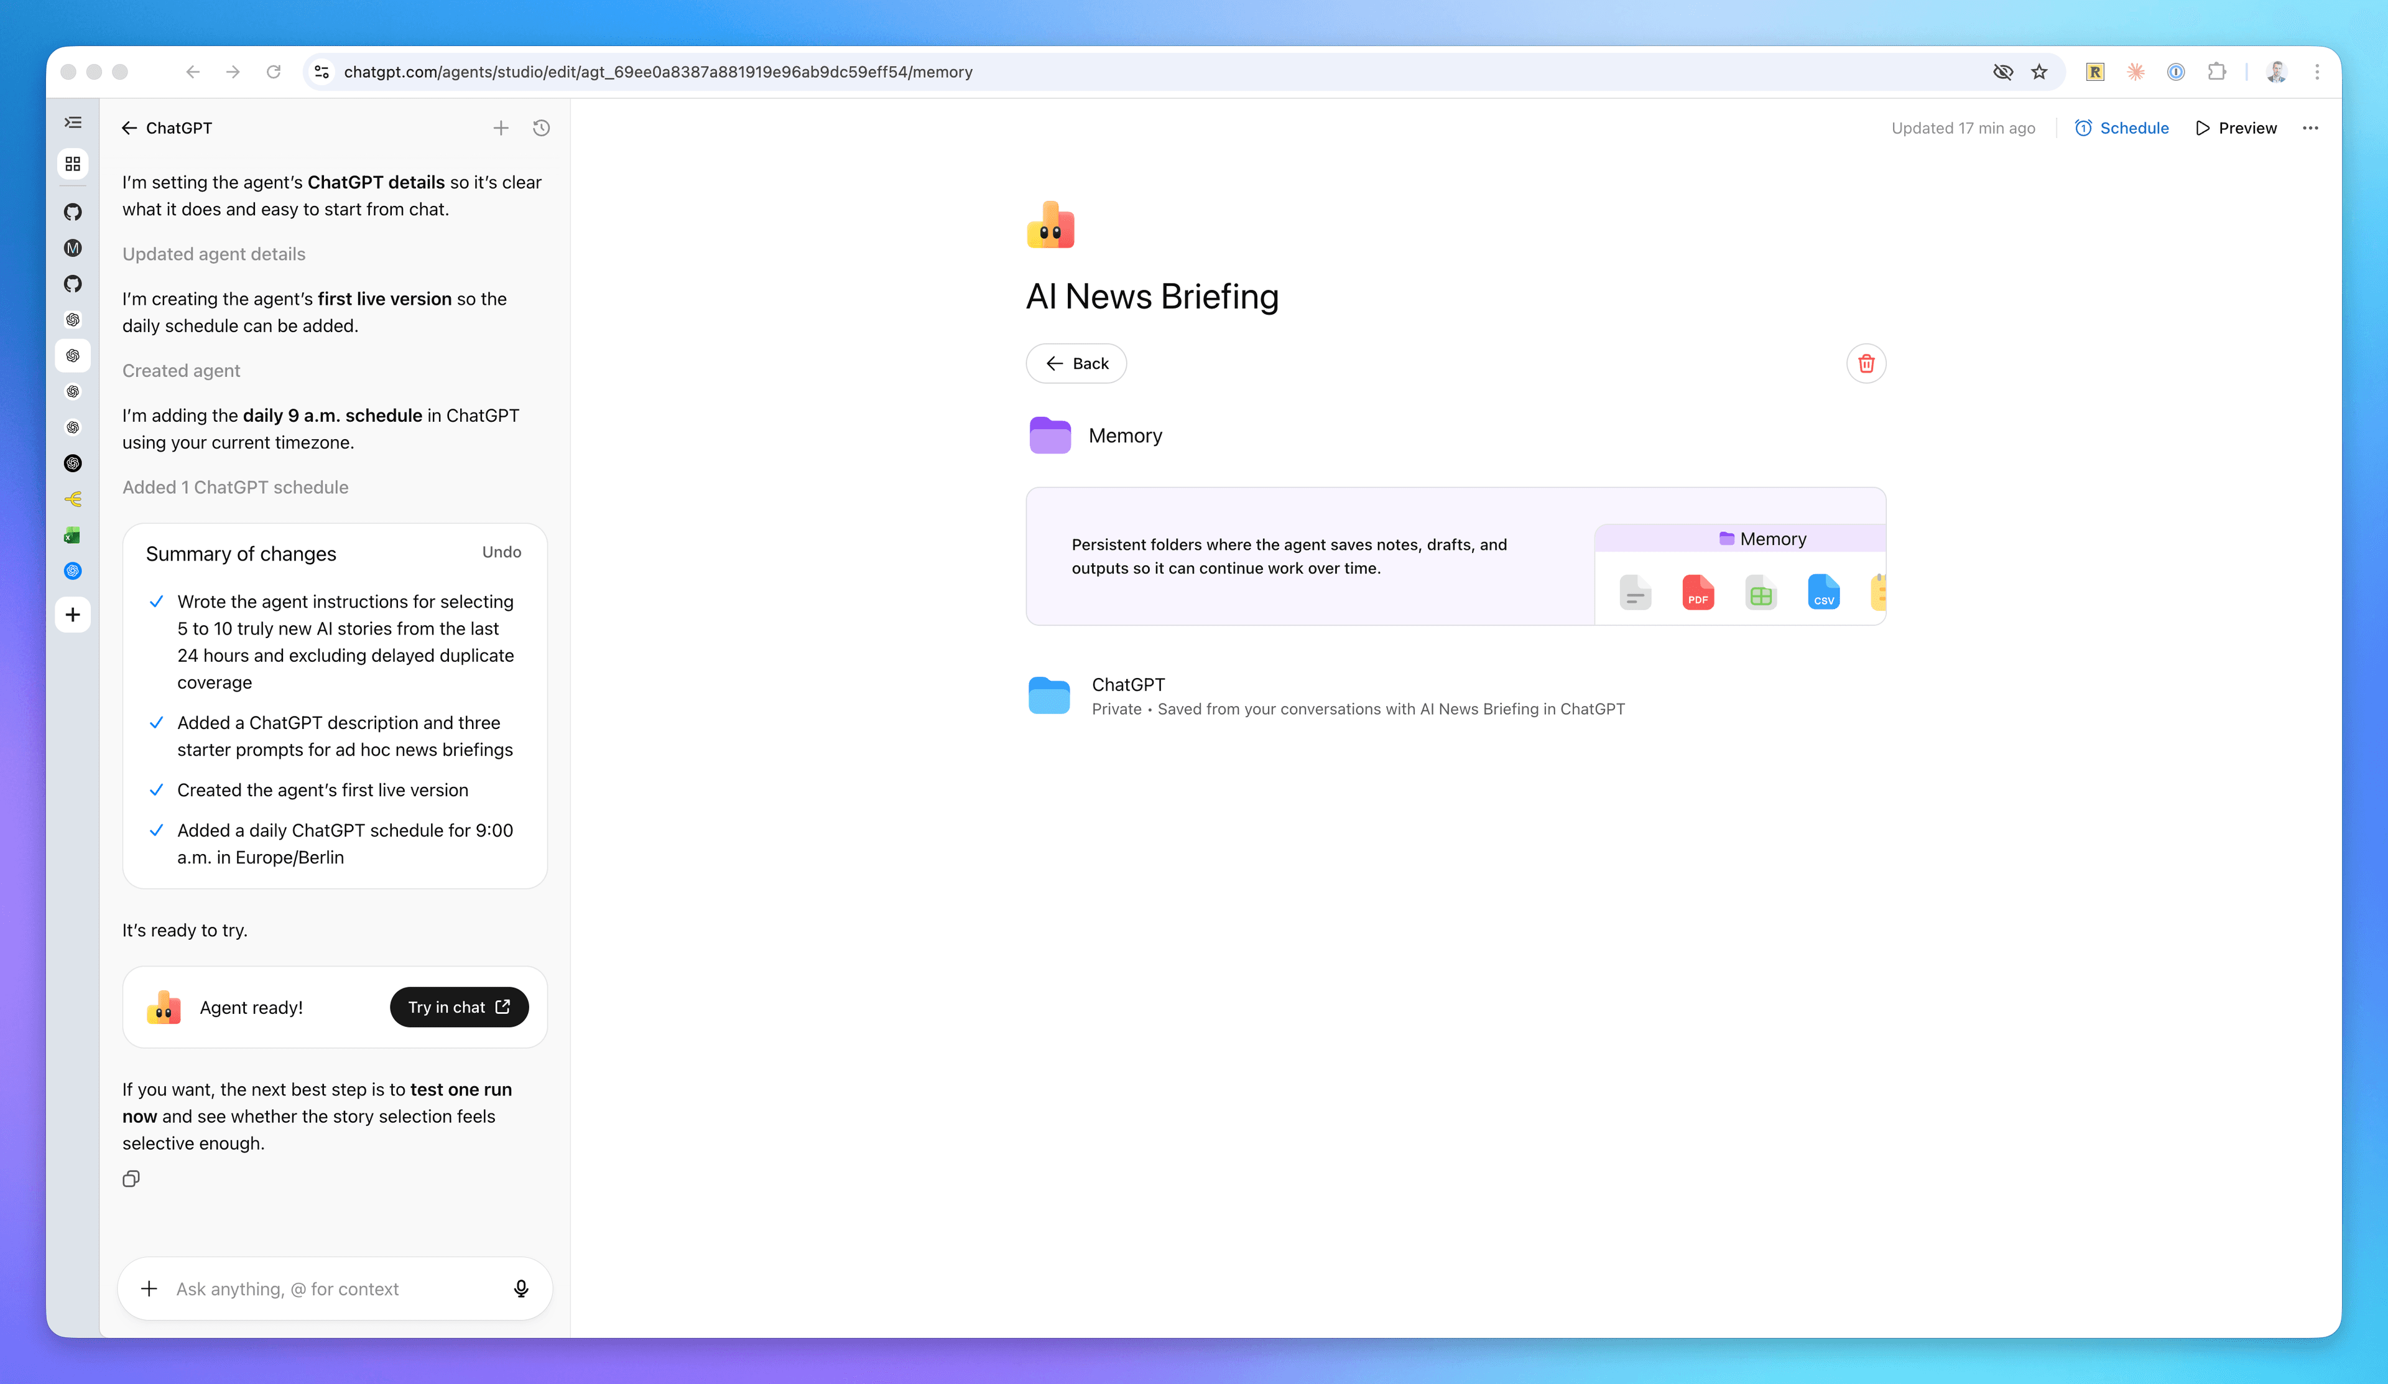Open attachment plus menu in chat input
Viewport: 2388px width, 1384px height.
coord(149,1288)
